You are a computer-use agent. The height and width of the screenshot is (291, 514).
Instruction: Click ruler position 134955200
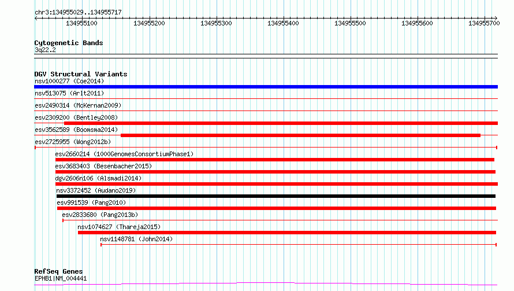click(149, 23)
